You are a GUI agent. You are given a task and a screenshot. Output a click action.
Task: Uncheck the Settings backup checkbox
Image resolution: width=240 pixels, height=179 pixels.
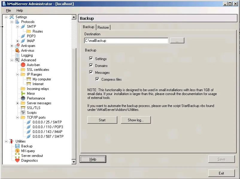click(91, 58)
